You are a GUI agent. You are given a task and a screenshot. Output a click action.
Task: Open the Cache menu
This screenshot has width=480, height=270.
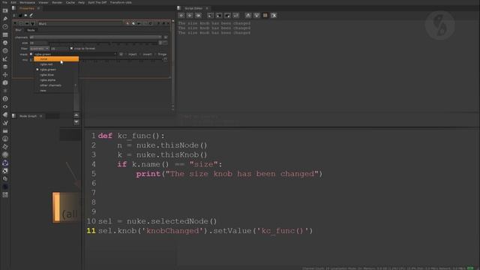pos(70,2)
